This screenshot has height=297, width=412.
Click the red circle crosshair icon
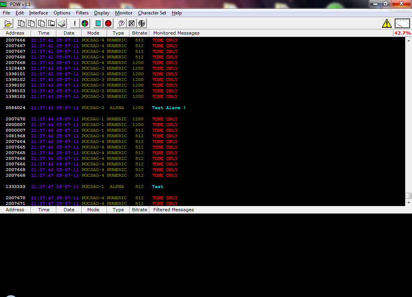(109, 23)
